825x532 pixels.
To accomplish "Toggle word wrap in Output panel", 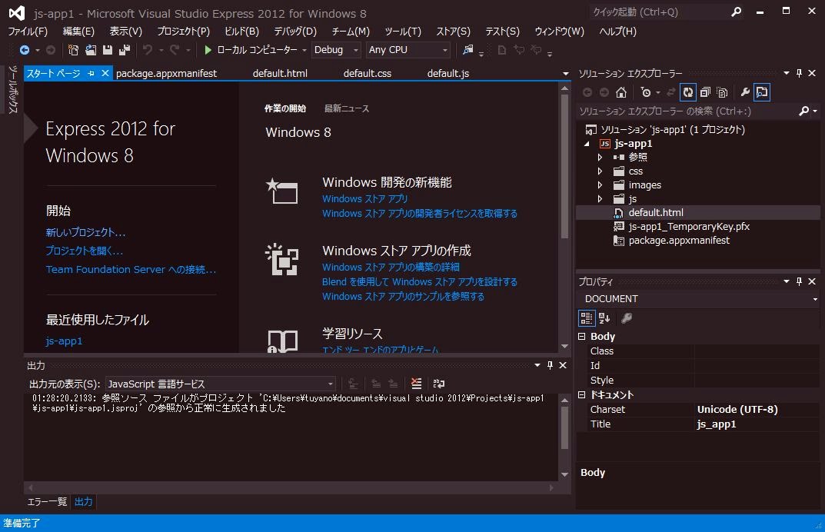I will pos(439,384).
